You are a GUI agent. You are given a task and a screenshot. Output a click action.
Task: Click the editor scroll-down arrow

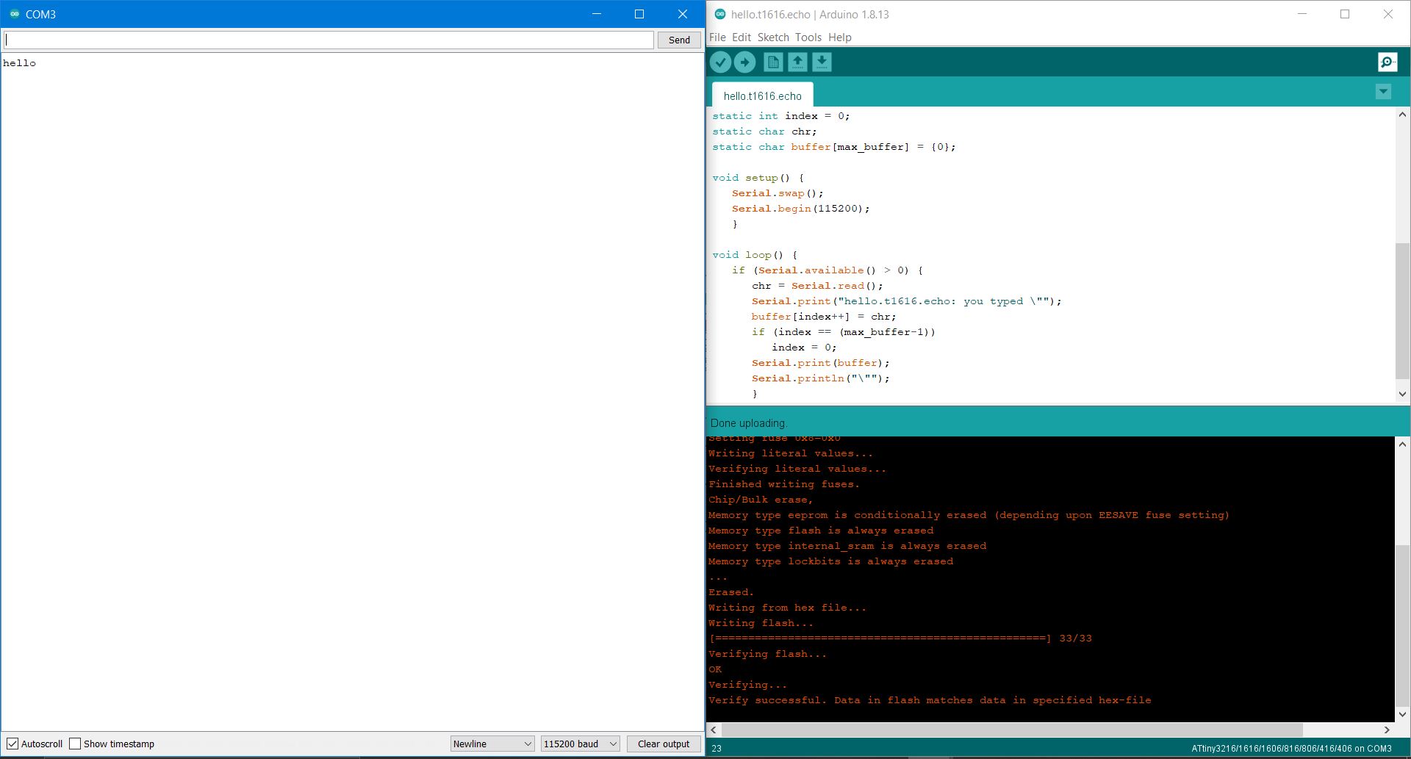1402,394
